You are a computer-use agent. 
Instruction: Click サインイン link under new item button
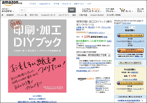[136, 41]
